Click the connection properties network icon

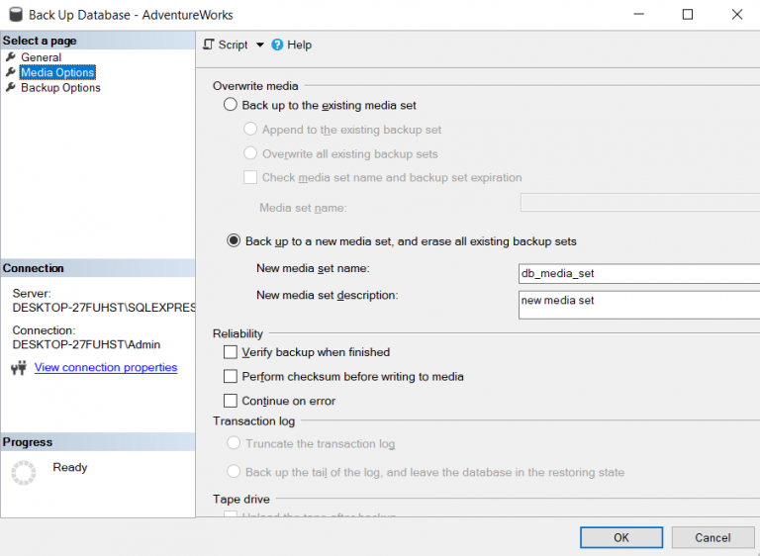click(x=19, y=368)
